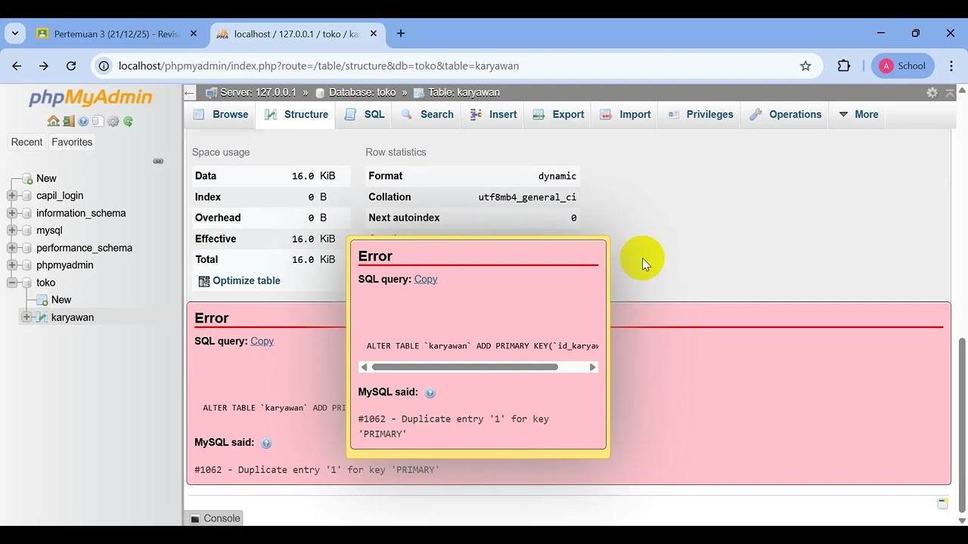Reload navigation panel green arrow icon

coord(129,121)
